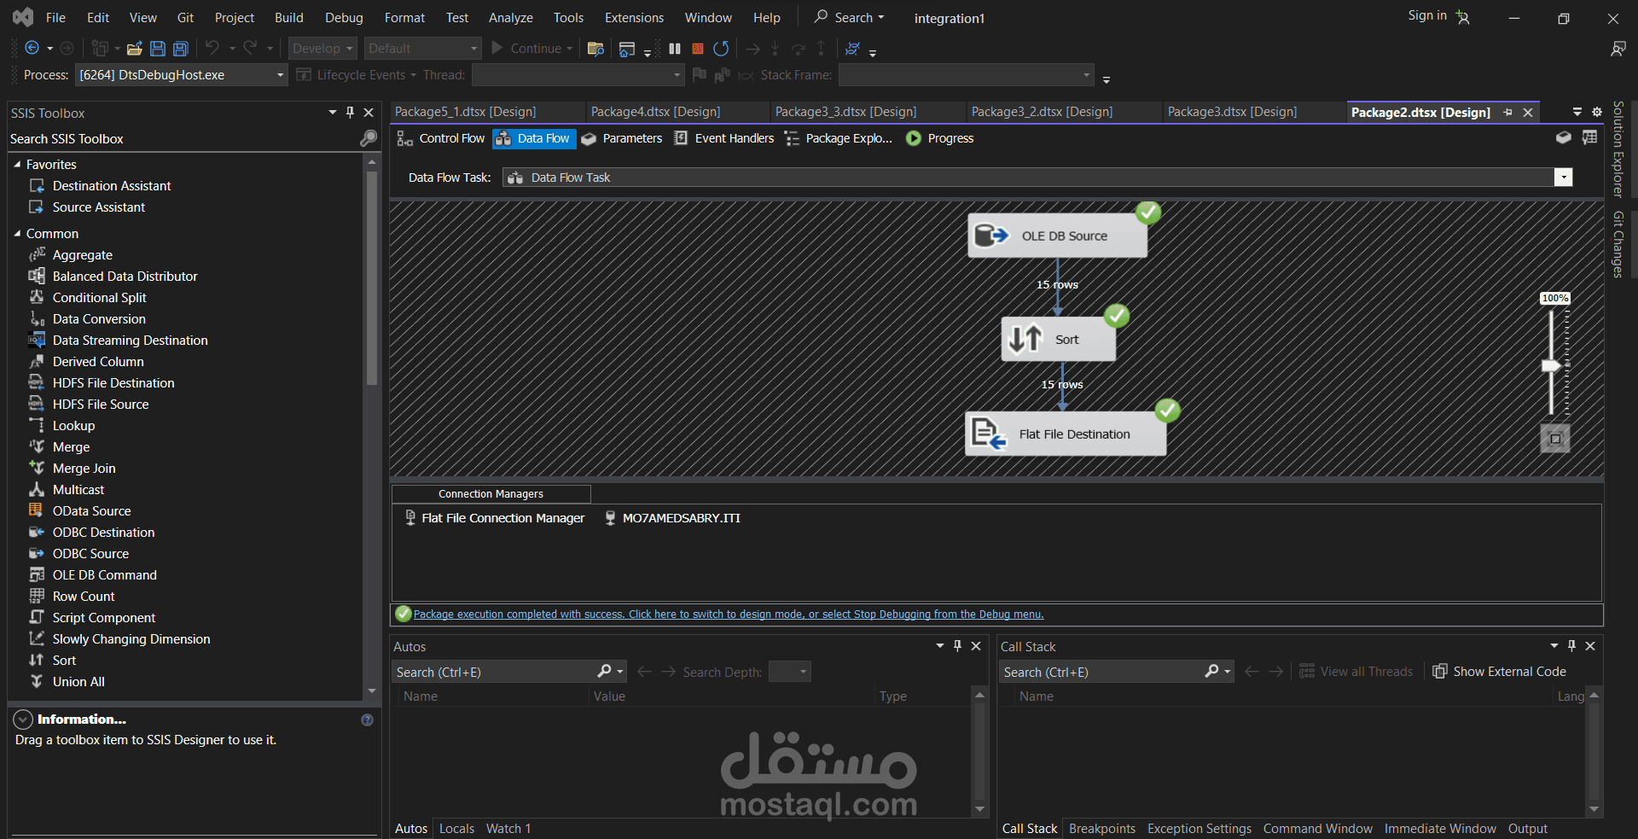This screenshot has height=839, width=1638.
Task: Switch to the Progress tab
Action: coord(940,138)
